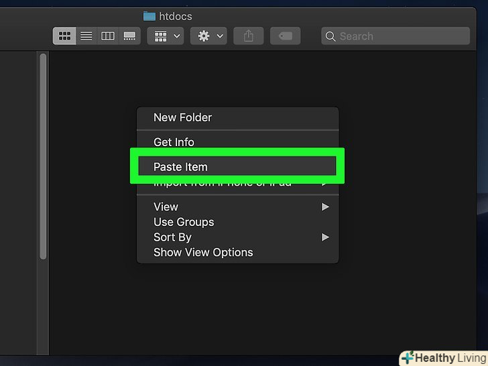Choose Paste Item from context menu
The width and height of the screenshot is (488, 366).
(x=237, y=166)
